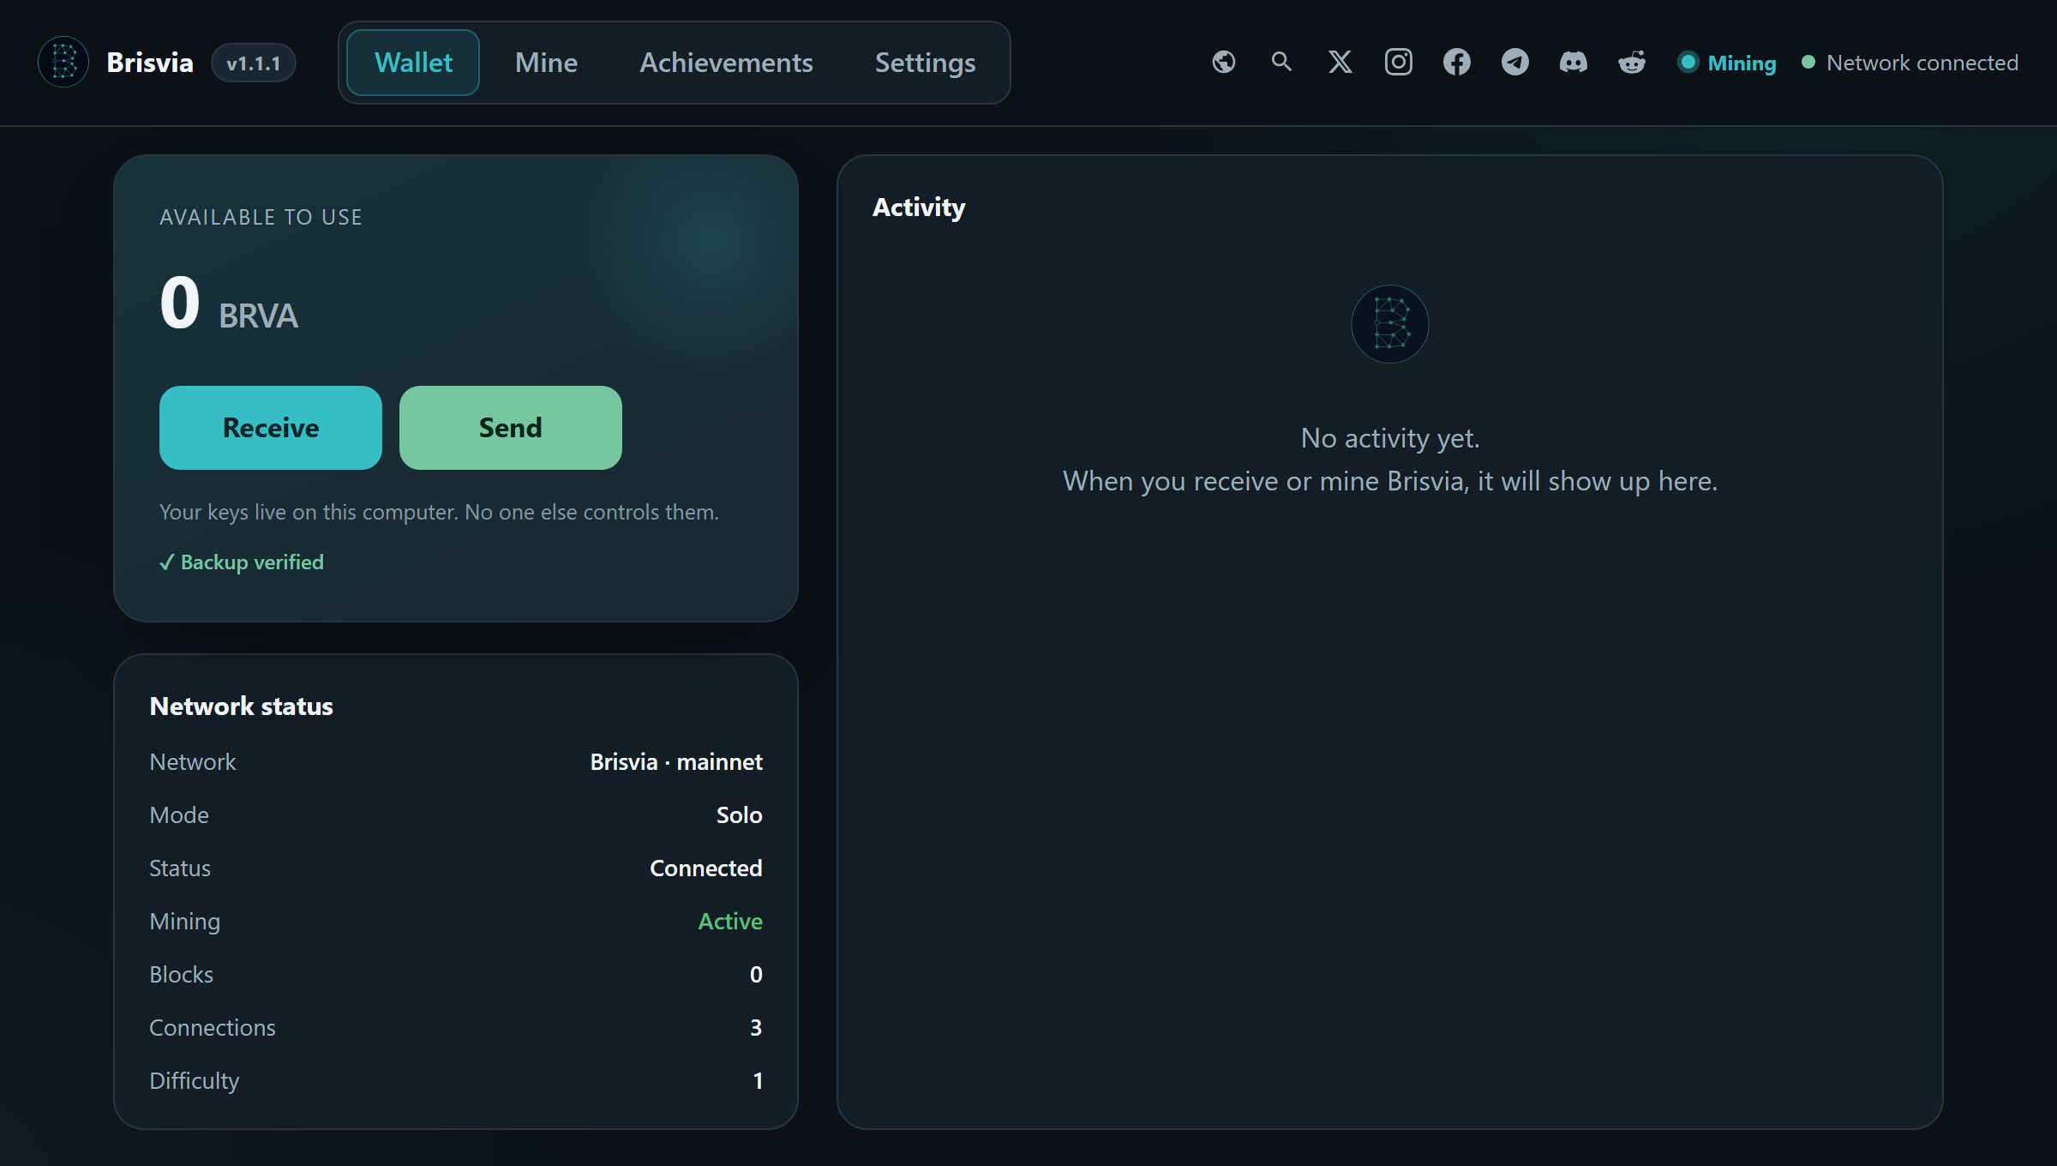Click the 'No activity yet.' message
The image size is (2057, 1166).
tap(1390, 438)
